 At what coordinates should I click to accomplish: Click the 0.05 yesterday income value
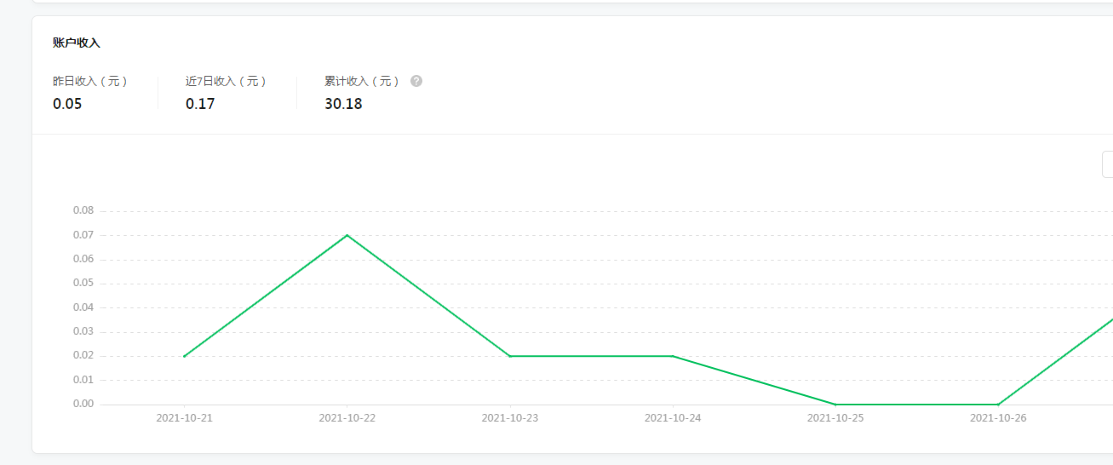tap(67, 104)
